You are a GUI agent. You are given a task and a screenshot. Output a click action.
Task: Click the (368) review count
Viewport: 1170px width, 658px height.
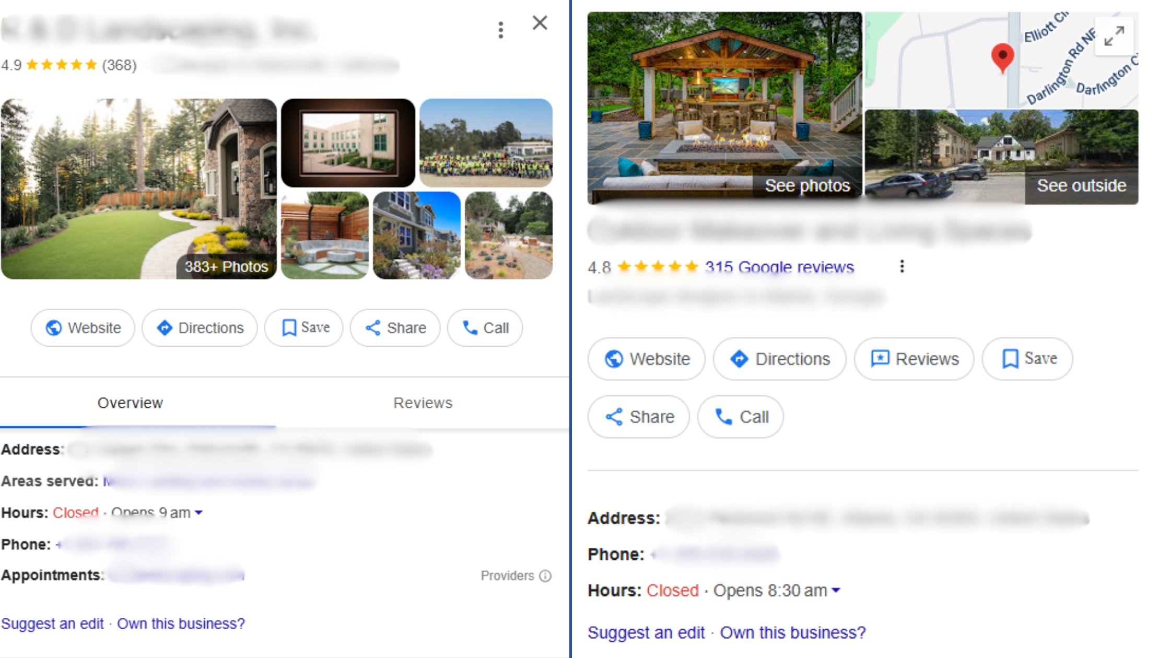click(119, 65)
